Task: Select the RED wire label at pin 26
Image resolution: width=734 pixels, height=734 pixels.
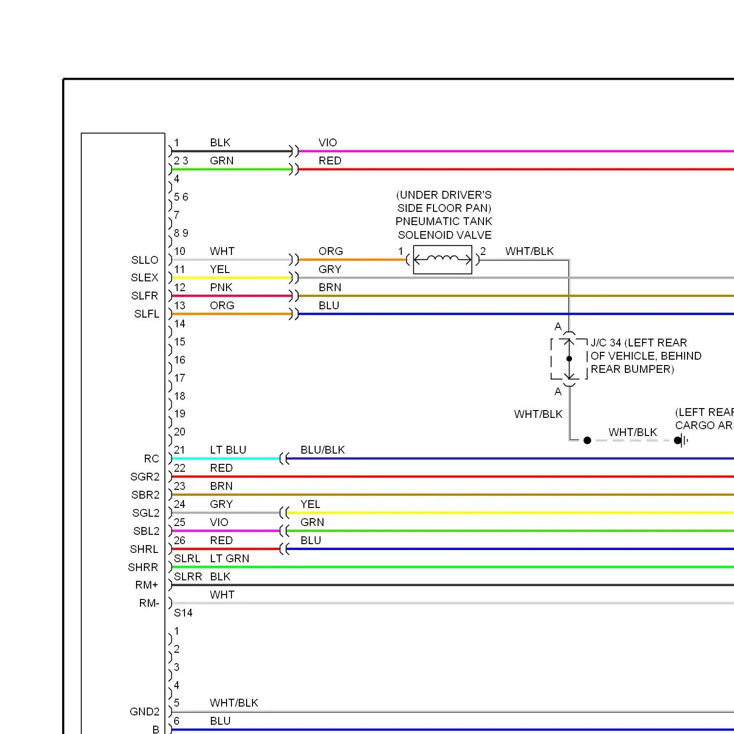Action: [x=221, y=540]
